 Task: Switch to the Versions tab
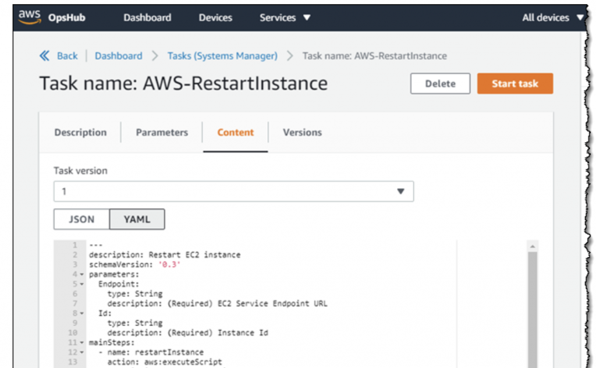[x=302, y=132]
